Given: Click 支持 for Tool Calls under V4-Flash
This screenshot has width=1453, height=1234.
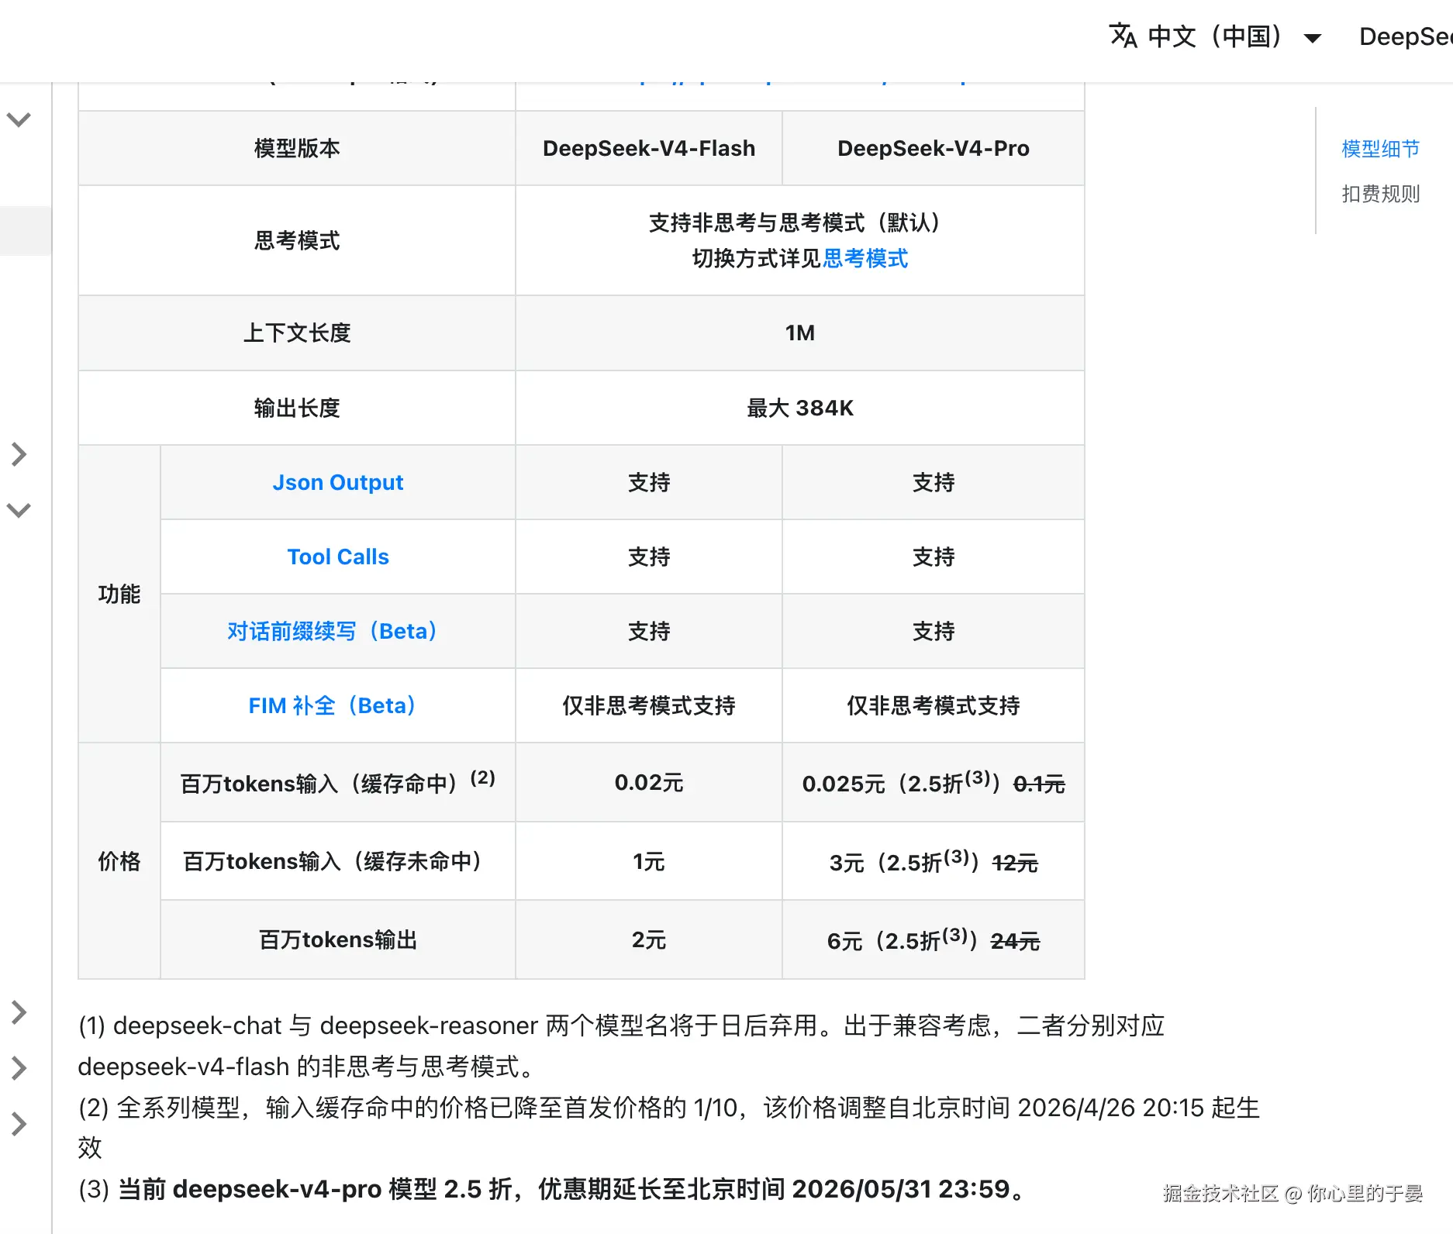Looking at the screenshot, I should [649, 557].
